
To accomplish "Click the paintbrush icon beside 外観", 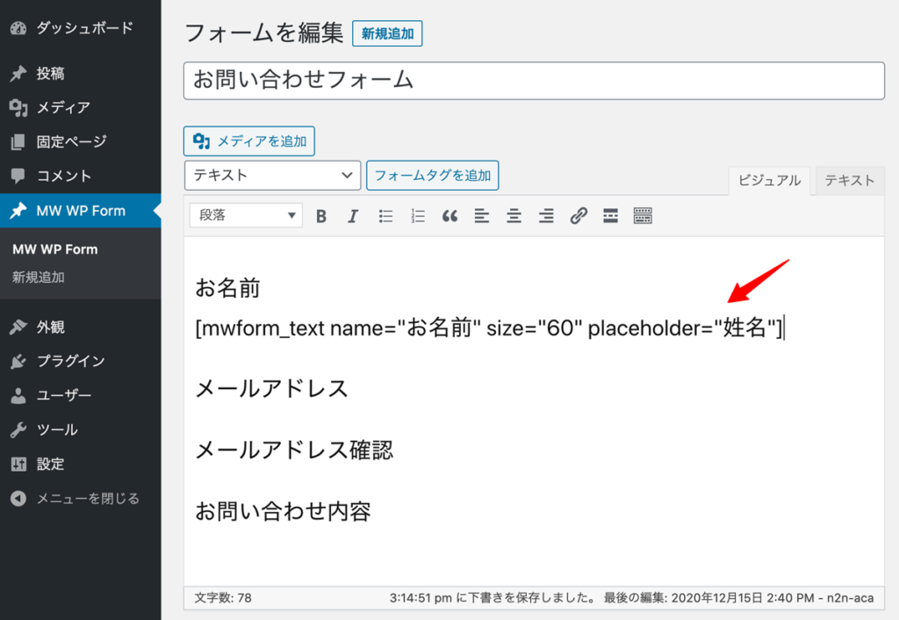I will tap(18, 327).
